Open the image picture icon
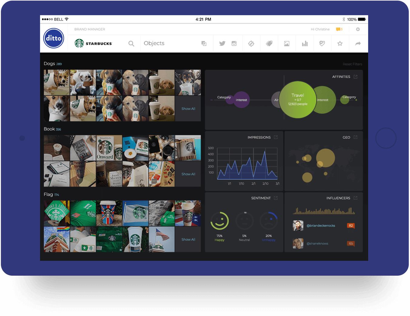 pyautogui.click(x=287, y=44)
